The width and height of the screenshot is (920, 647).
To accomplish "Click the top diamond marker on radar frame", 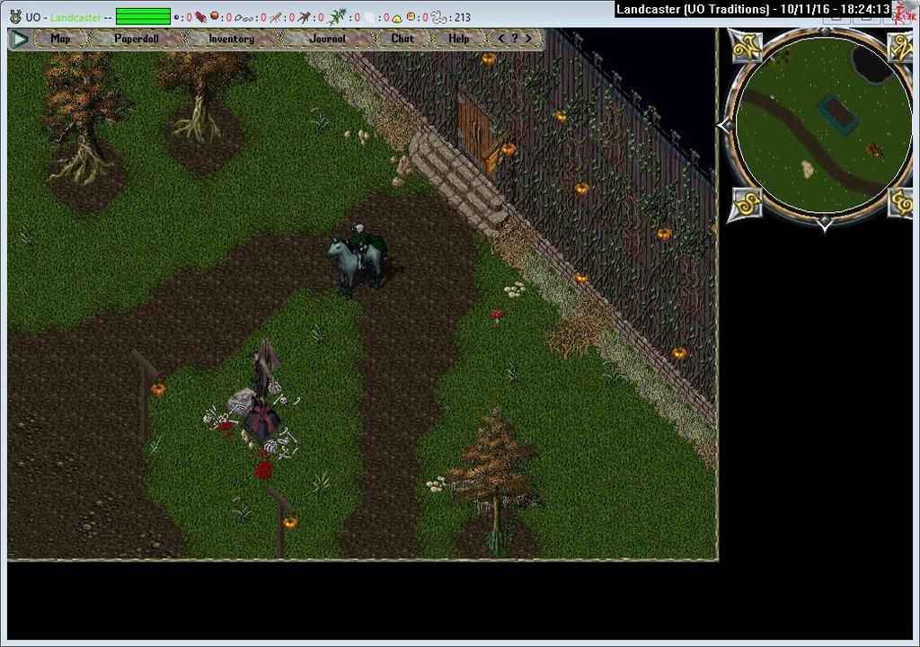I will [825, 31].
